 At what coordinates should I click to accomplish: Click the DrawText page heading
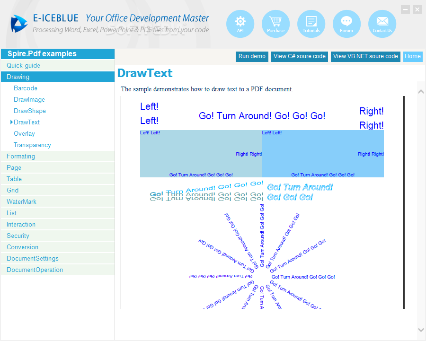pos(145,73)
